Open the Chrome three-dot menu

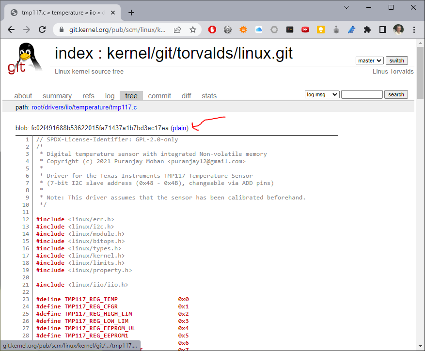coord(413,30)
